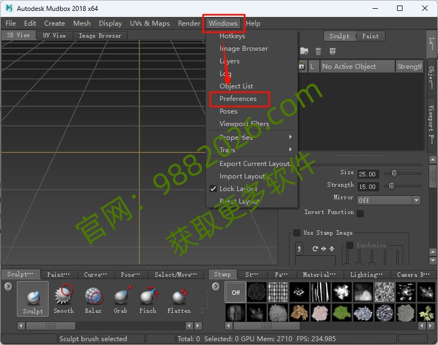Viewport: 438px width, 345px height.
Task: Expand the stamp tray arrow
Action: pyautogui.click(x=216, y=287)
